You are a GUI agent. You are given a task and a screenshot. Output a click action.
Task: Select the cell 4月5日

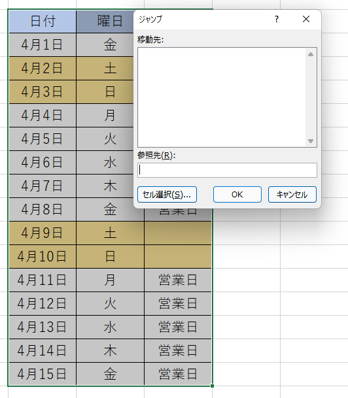[43, 139]
